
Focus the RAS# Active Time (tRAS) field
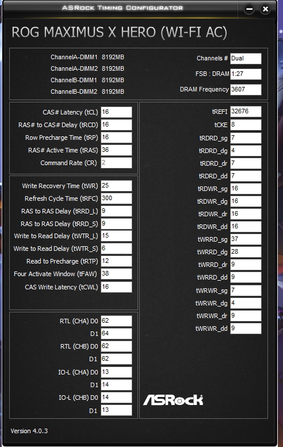click(116, 150)
